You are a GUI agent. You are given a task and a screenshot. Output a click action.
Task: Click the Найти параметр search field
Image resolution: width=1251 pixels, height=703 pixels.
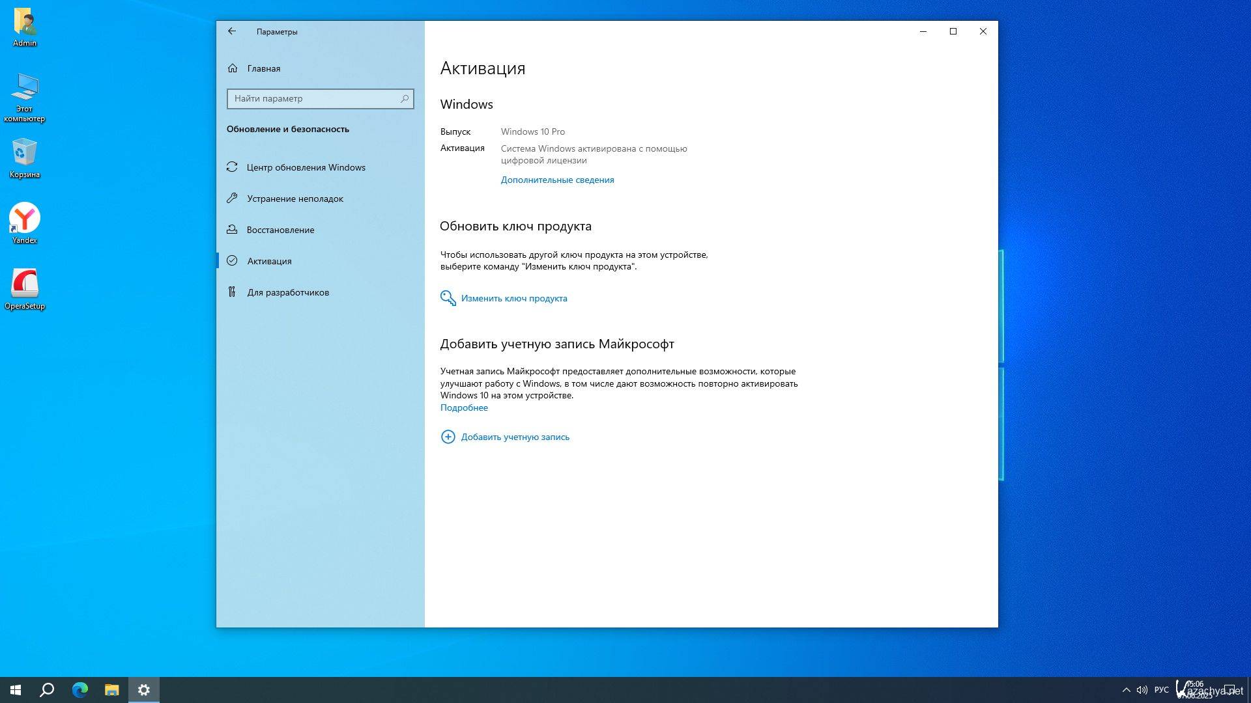pyautogui.click(x=313, y=99)
